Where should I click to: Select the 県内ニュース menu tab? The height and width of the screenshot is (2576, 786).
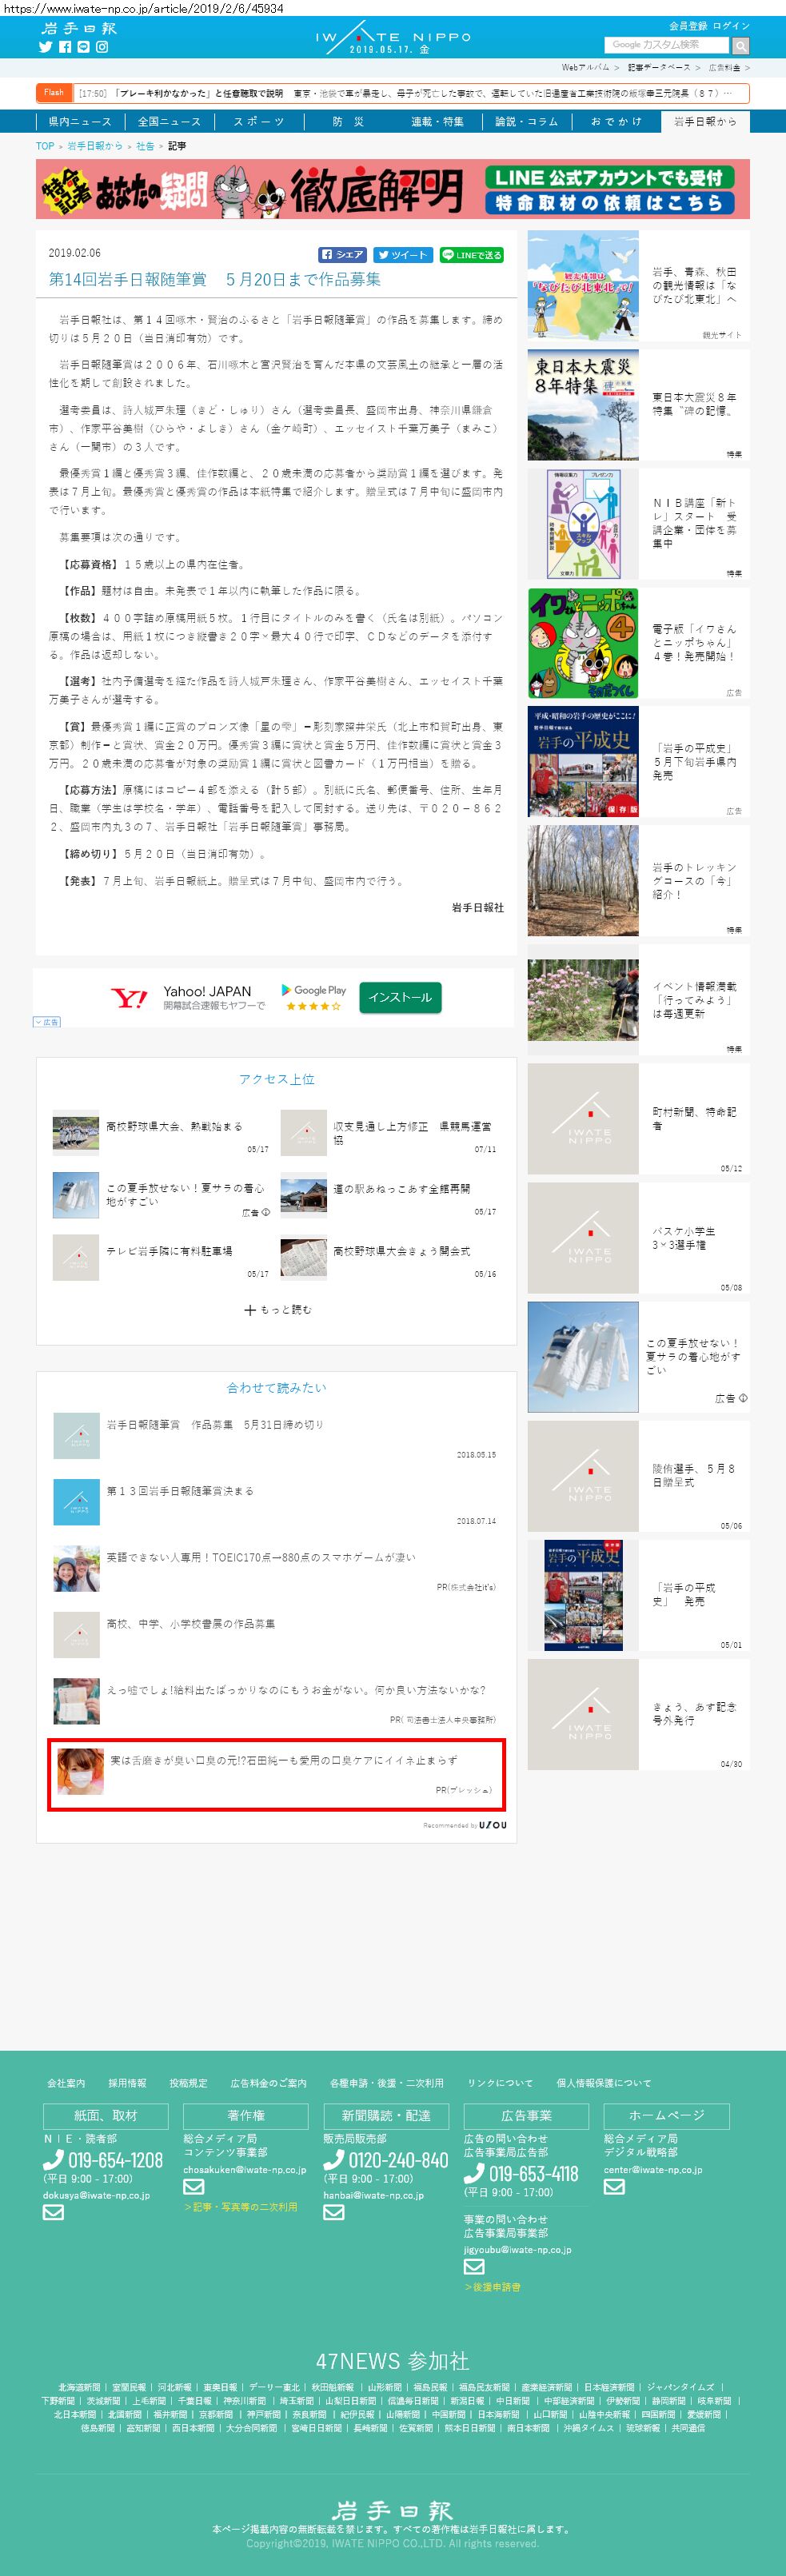tap(80, 121)
